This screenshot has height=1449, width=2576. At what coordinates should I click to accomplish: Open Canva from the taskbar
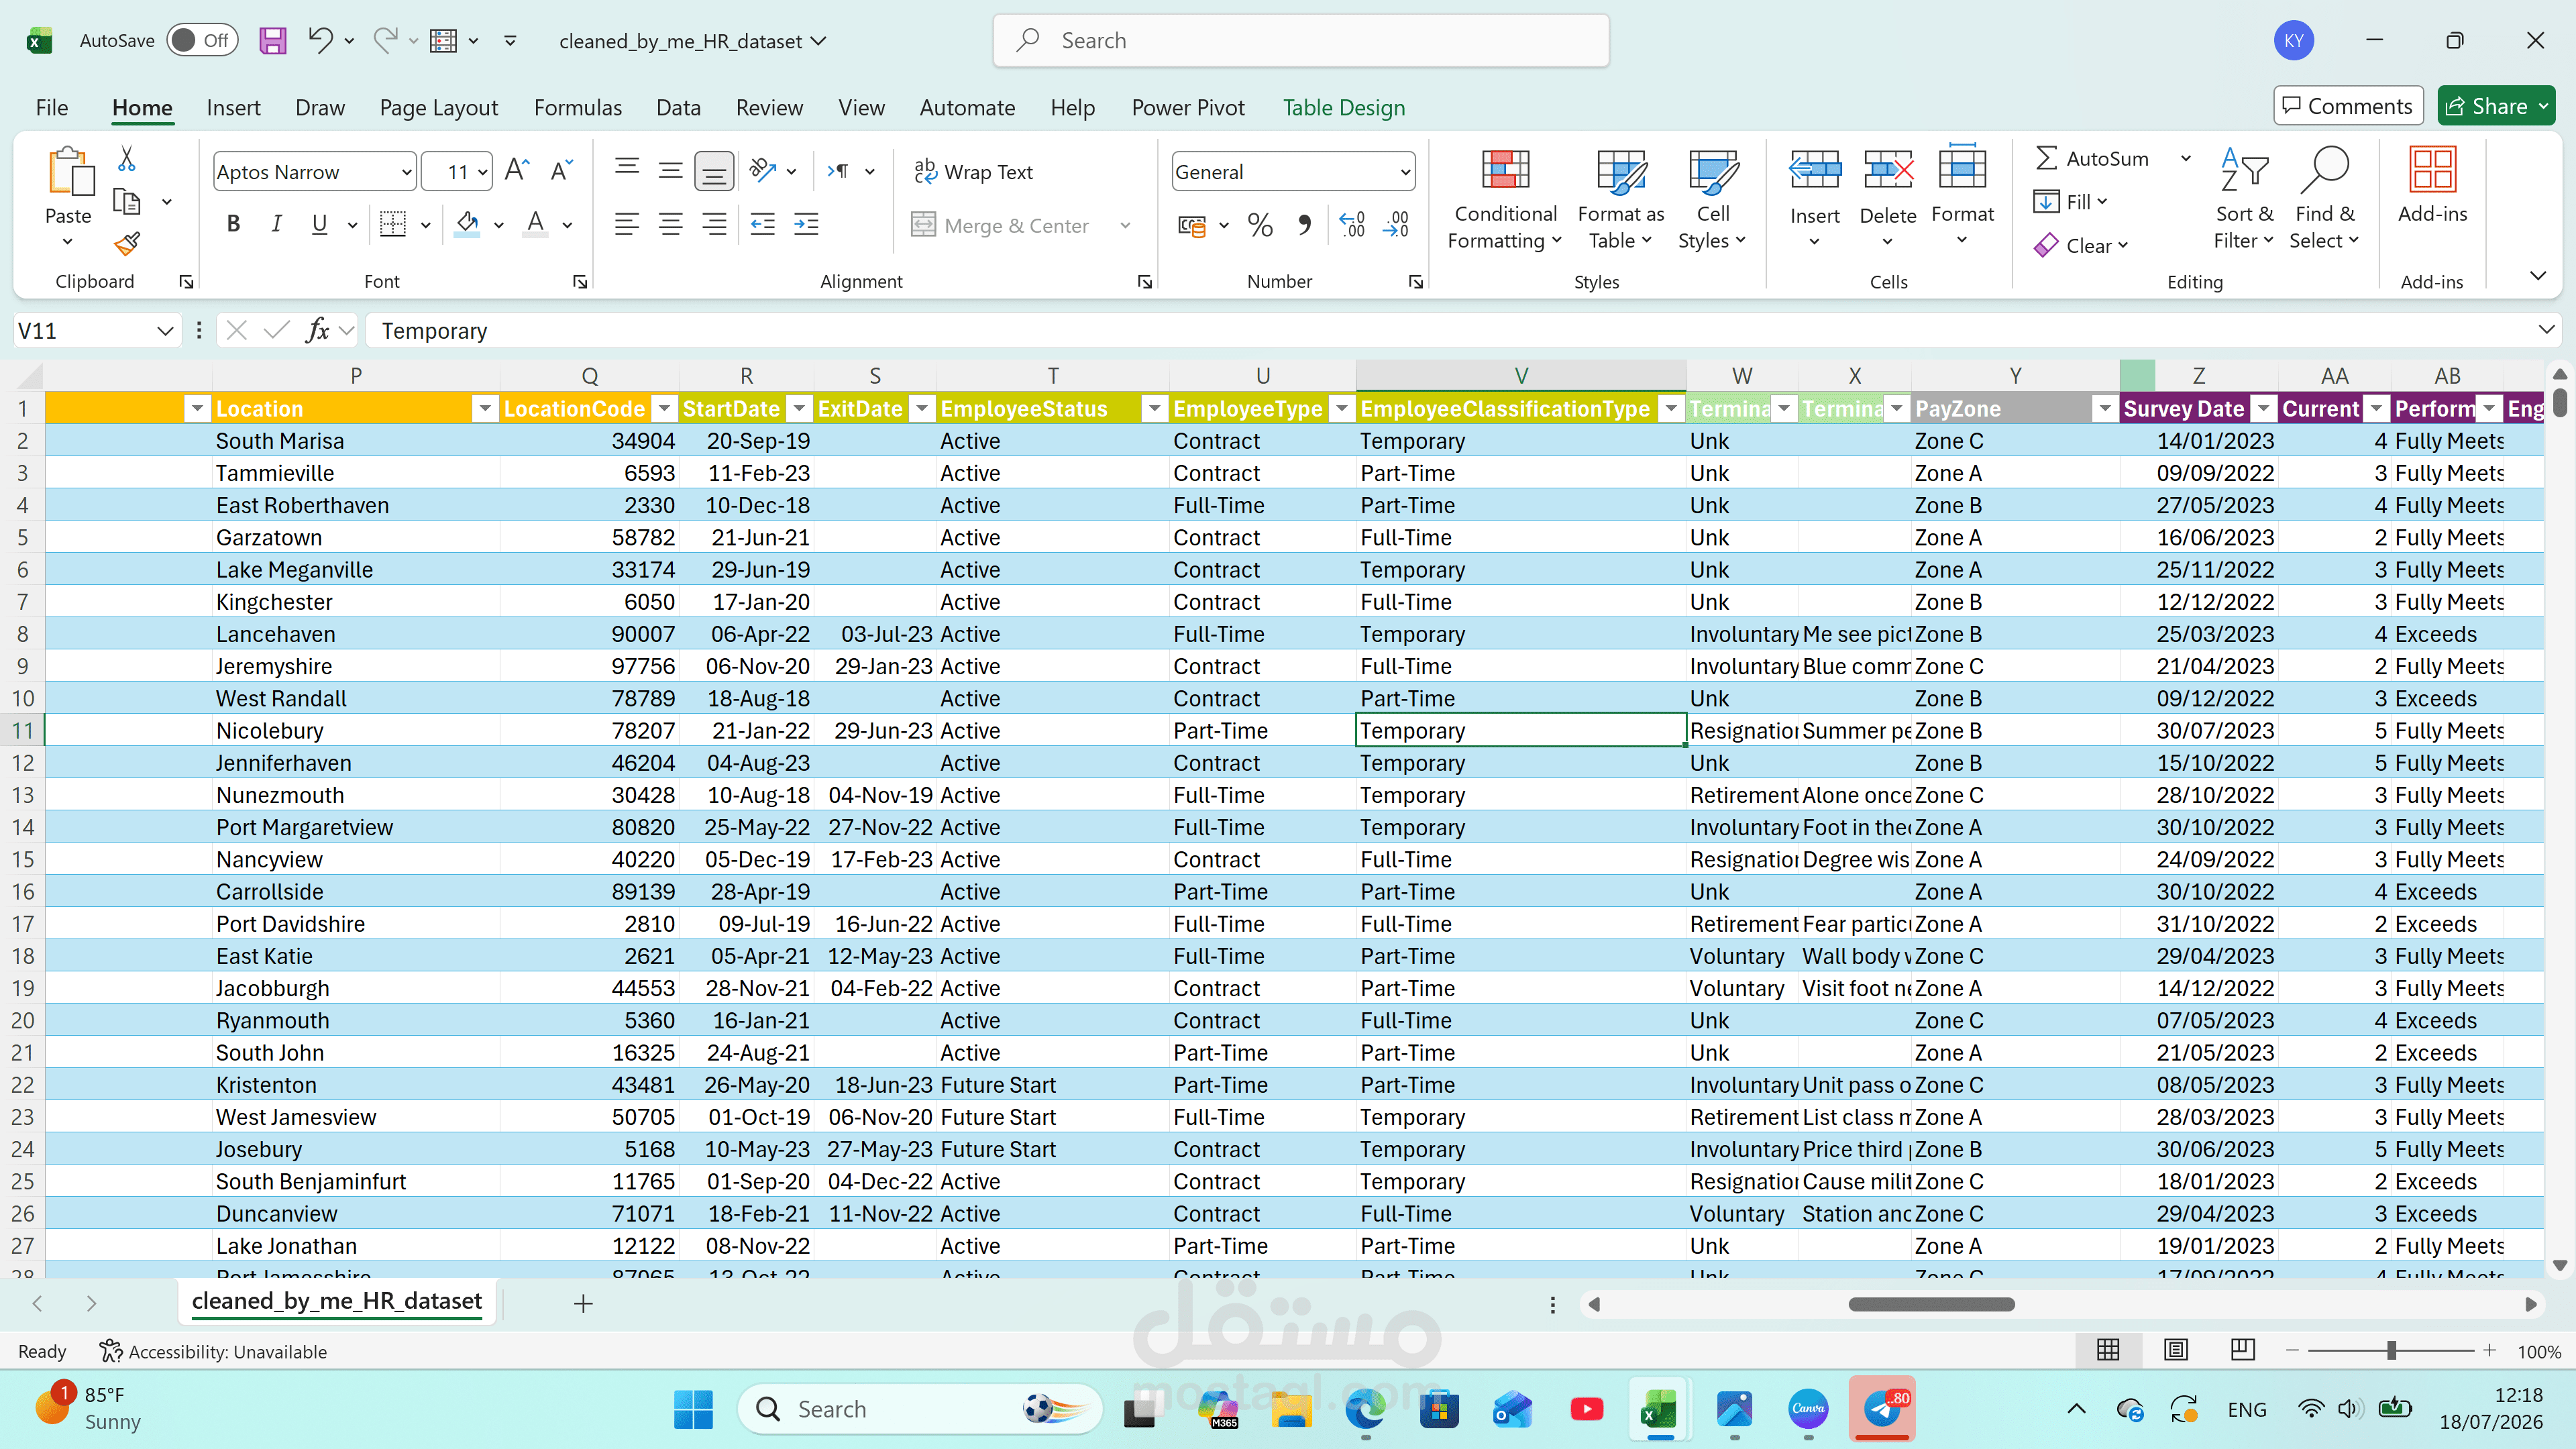pyautogui.click(x=1808, y=1409)
